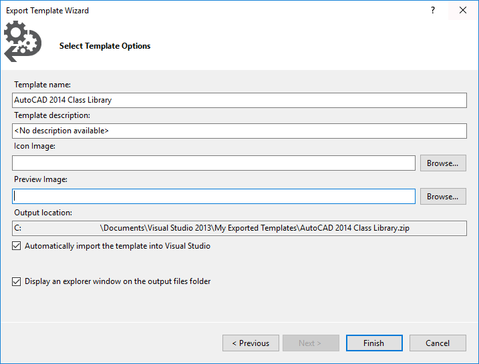The image size is (479, 364).
Task: Browse for an Icon Image file
Action: click(x=443, y=163)
